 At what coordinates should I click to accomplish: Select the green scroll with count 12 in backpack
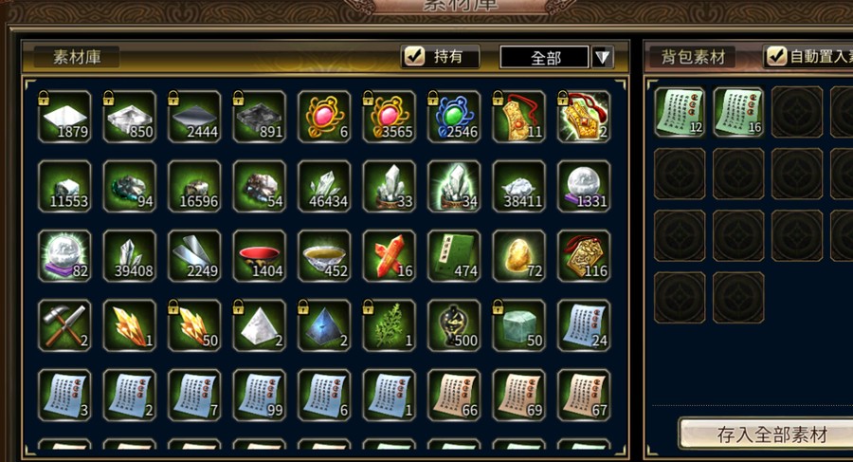679,112
